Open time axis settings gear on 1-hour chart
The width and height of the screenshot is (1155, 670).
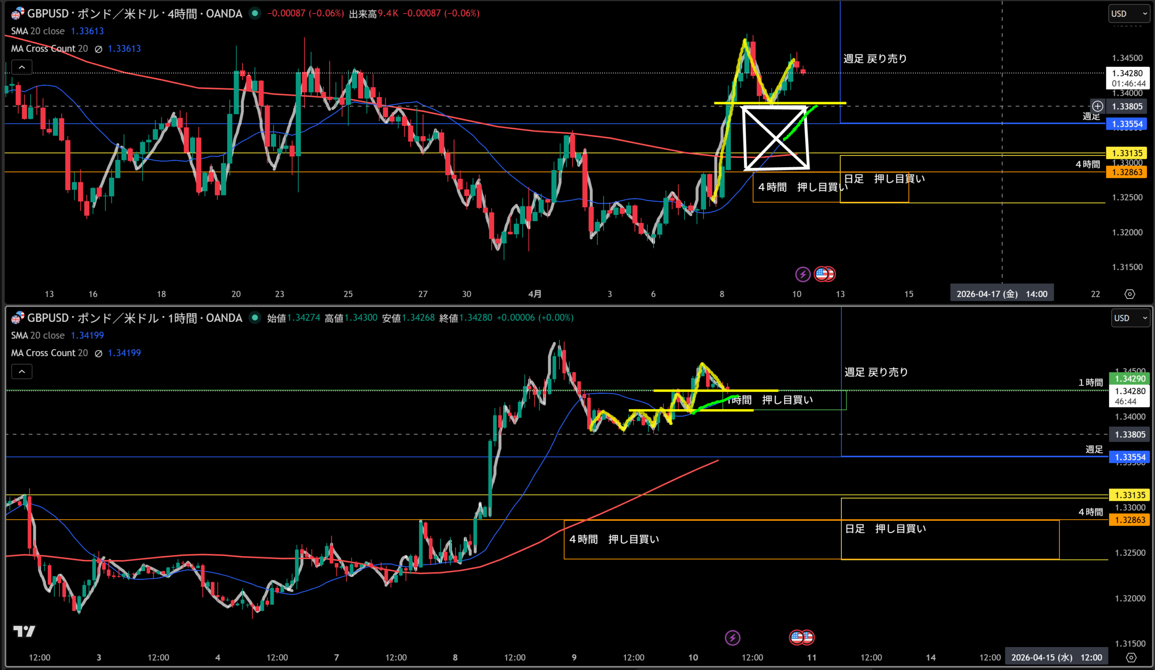tap(1131, 657)
